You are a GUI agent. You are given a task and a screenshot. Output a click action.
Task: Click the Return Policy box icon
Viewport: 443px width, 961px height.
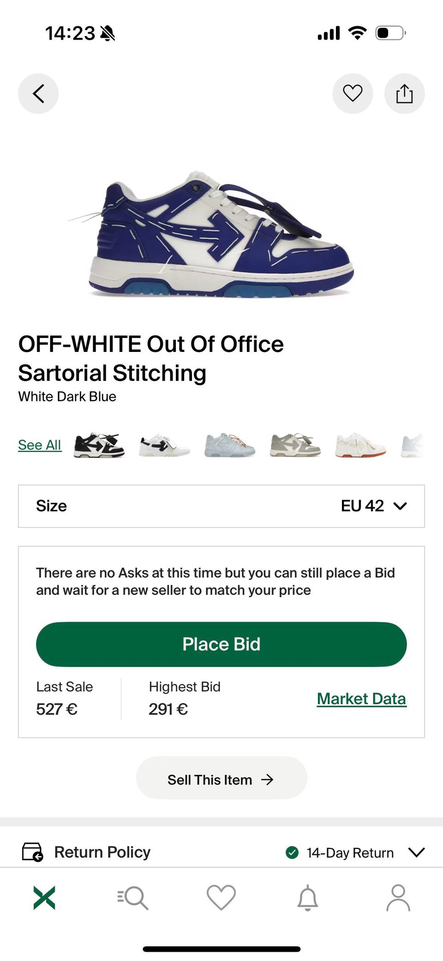32,852
